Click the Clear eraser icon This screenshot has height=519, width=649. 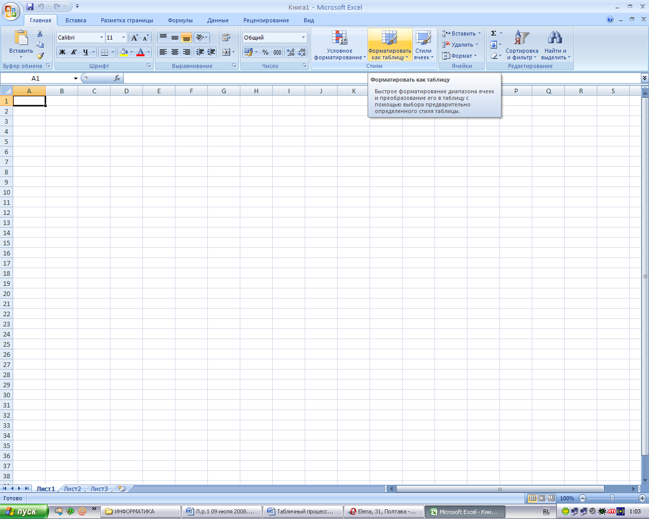click(493, 56)
